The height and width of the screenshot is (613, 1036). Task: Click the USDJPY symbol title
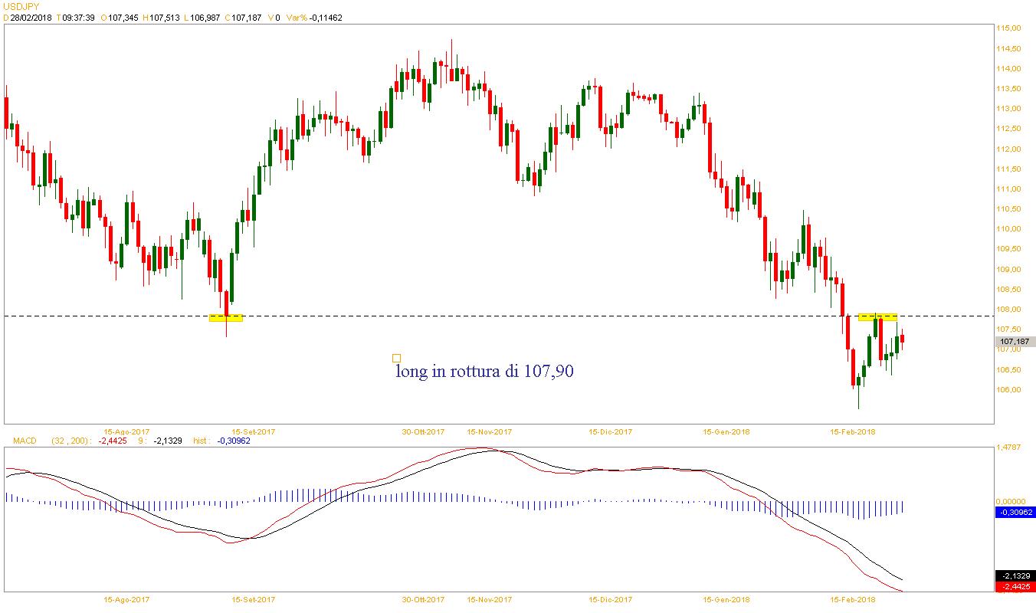click(x=21, y=6)
